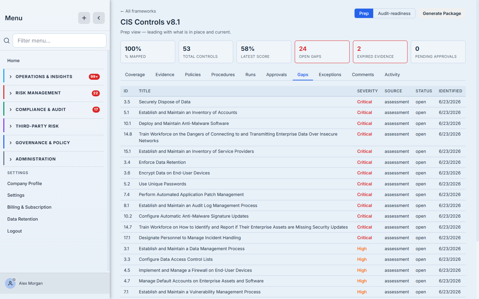Open the Exceptions tab
The height and width of the screenshot is (299, 479).
[x=330, y=75]
